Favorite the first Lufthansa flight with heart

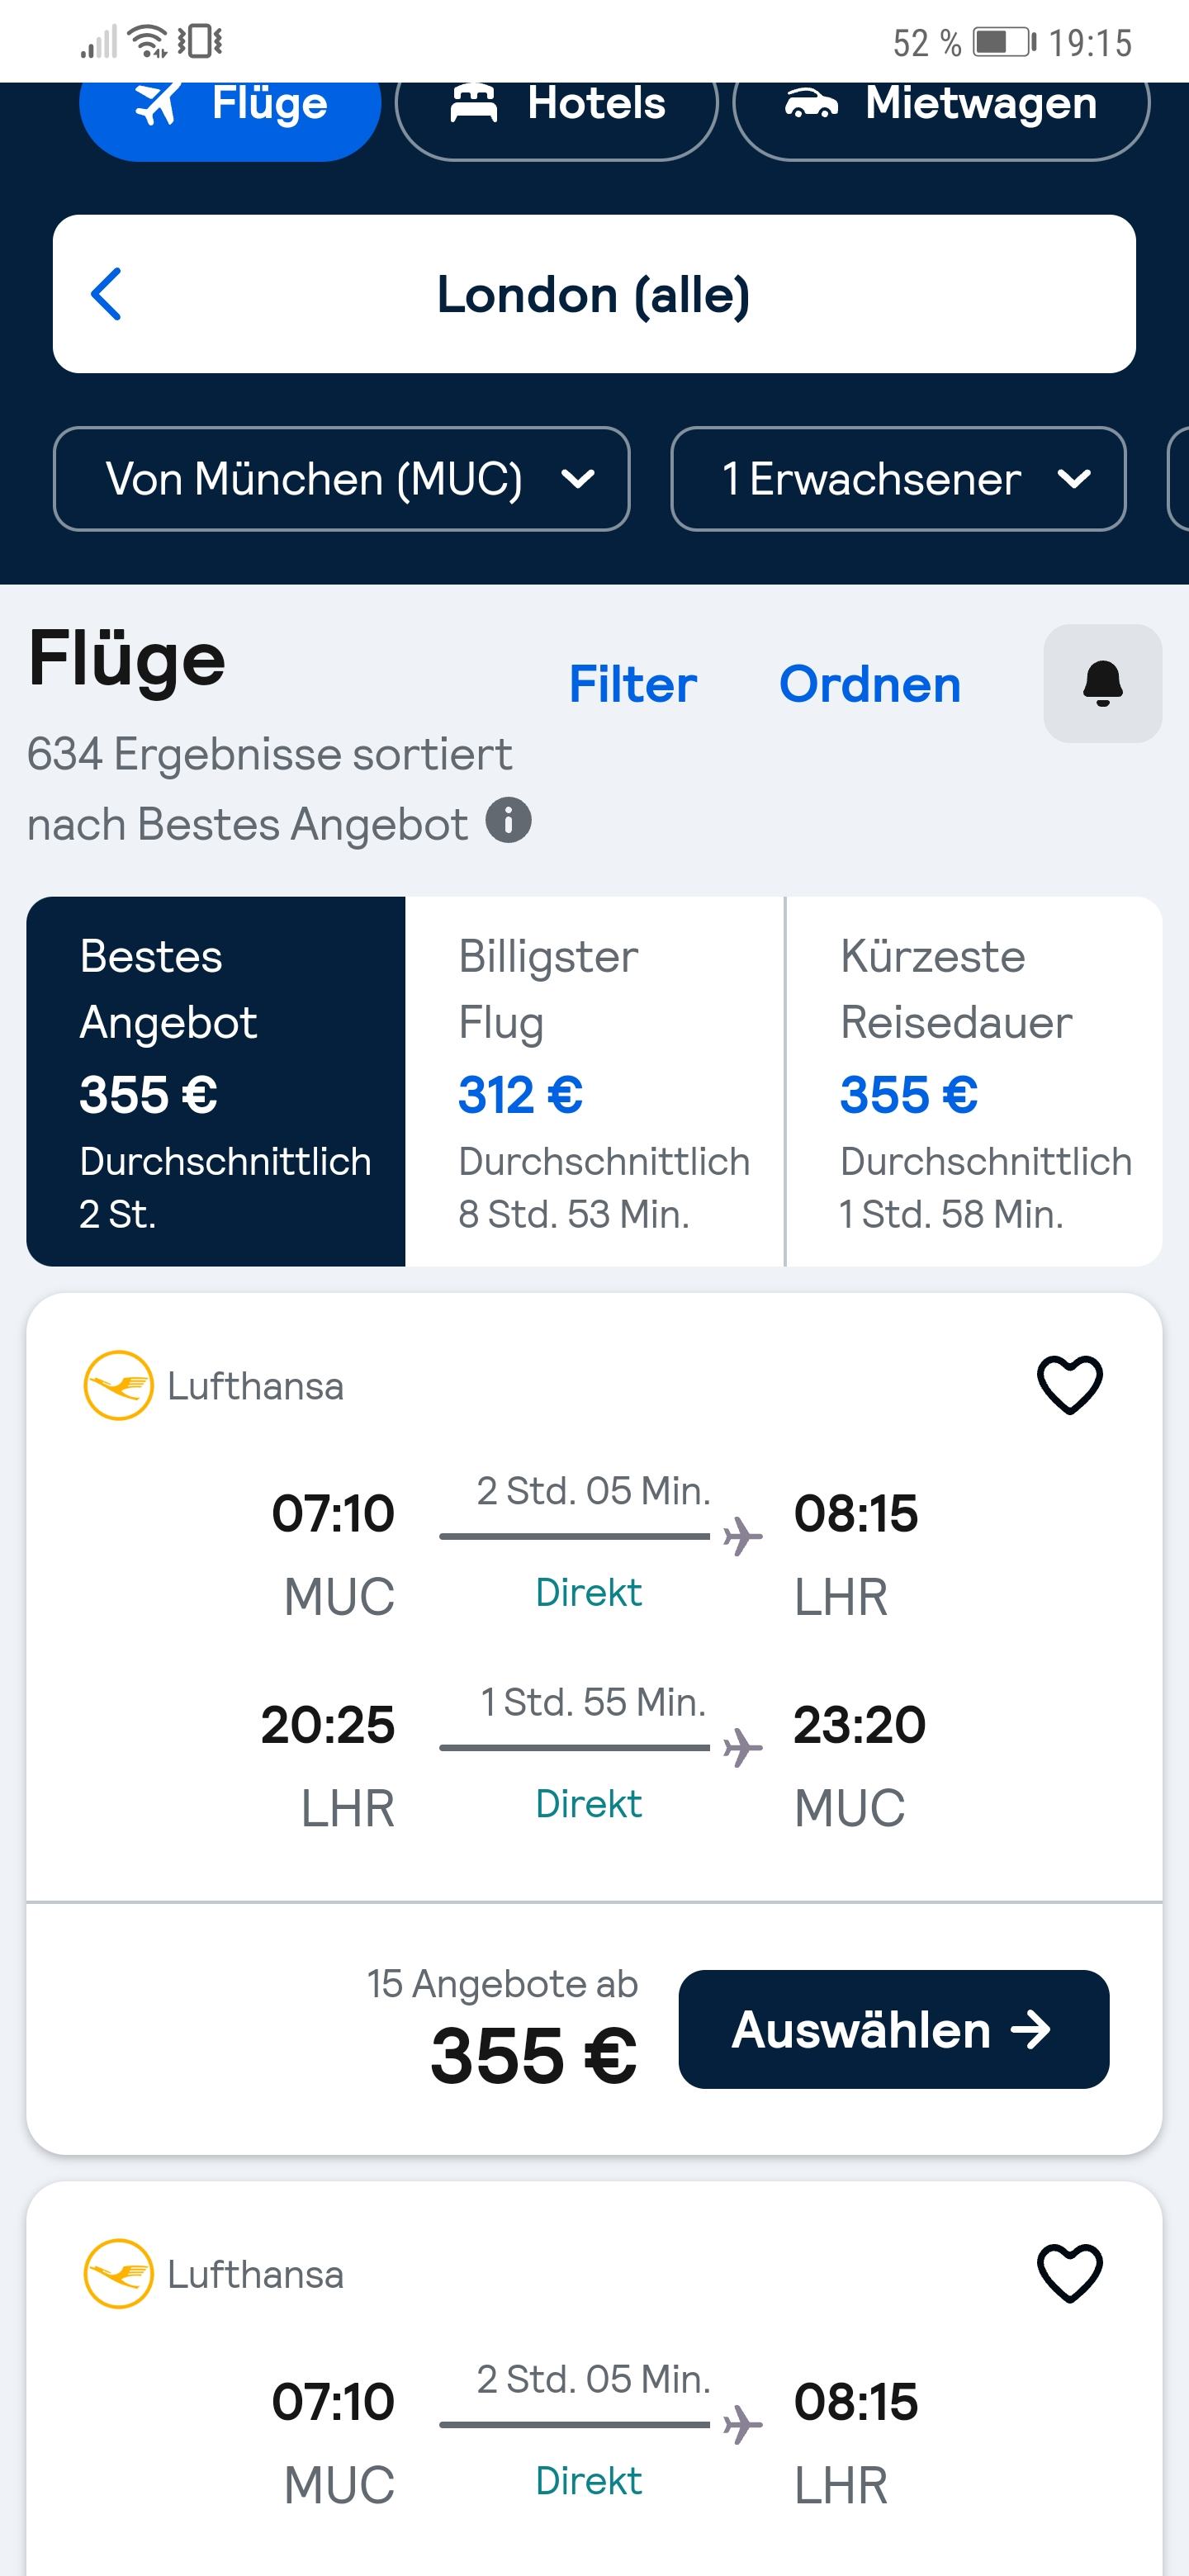[x=1069, y=1385]
